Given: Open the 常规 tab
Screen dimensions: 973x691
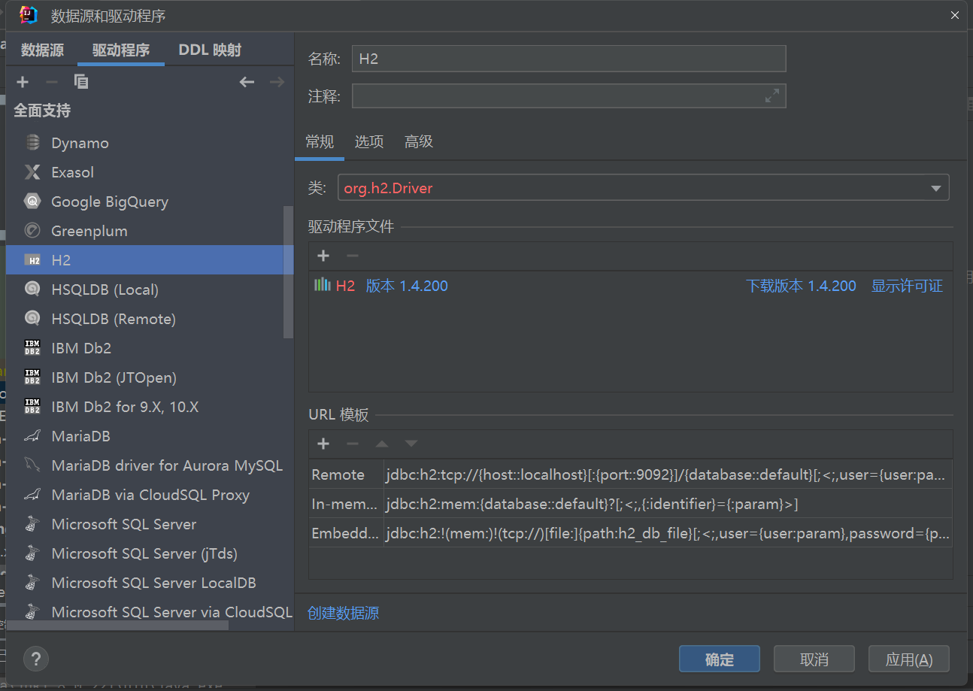Looking at the screenshot, I should point(320,142).
